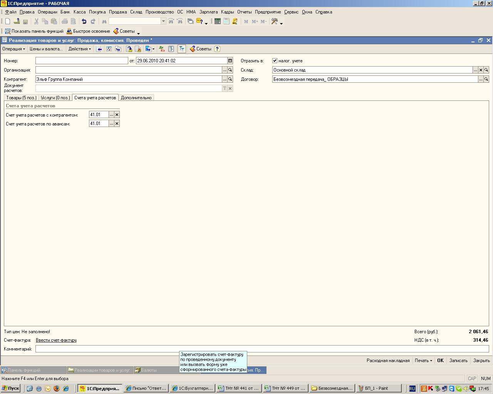Screen dimensions: 493x394
Task: Open the Зарплата menu
Action: (x=208, y=12)
